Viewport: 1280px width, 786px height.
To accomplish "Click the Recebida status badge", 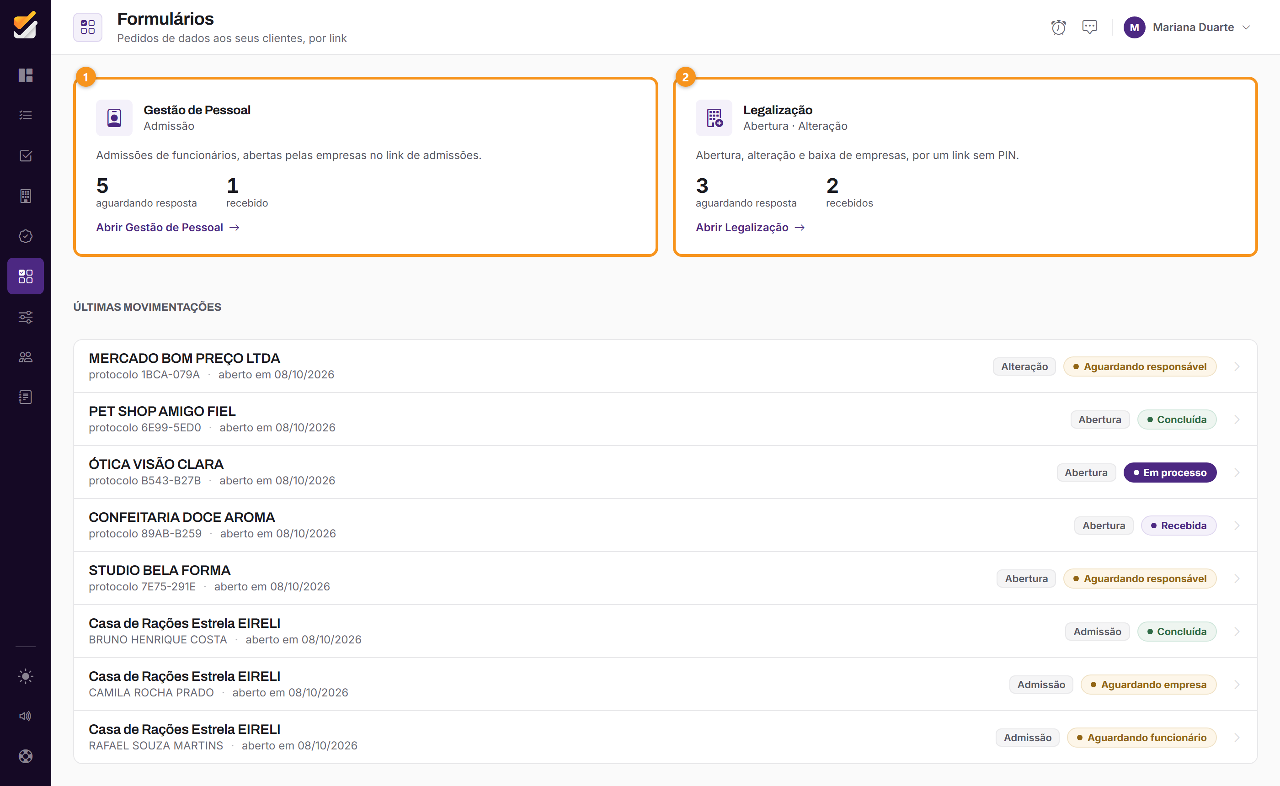I will coord(1178,526).
